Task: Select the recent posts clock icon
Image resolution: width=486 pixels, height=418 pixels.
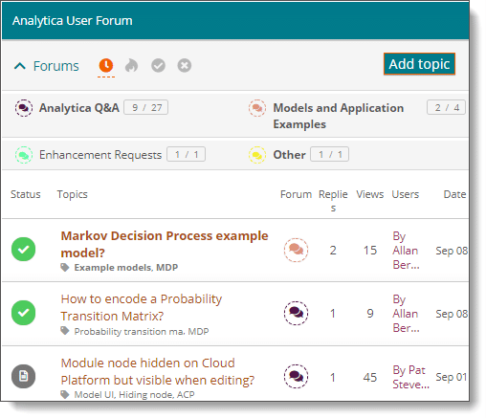Action: coord(106,65)
